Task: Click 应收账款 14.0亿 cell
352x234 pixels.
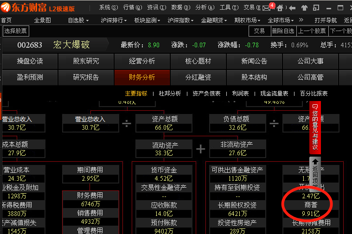Action: (x=164, y=209)
